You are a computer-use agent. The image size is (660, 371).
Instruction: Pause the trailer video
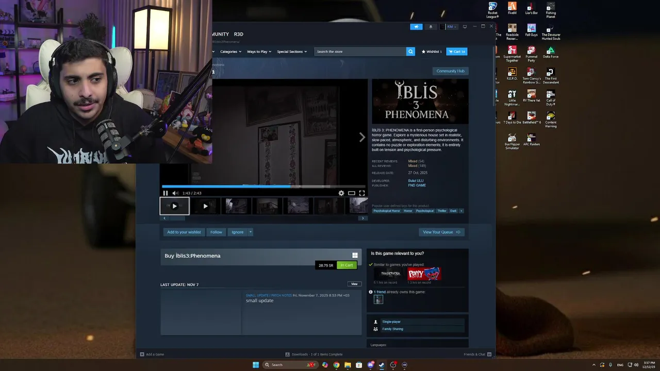(x=166, y=193)
